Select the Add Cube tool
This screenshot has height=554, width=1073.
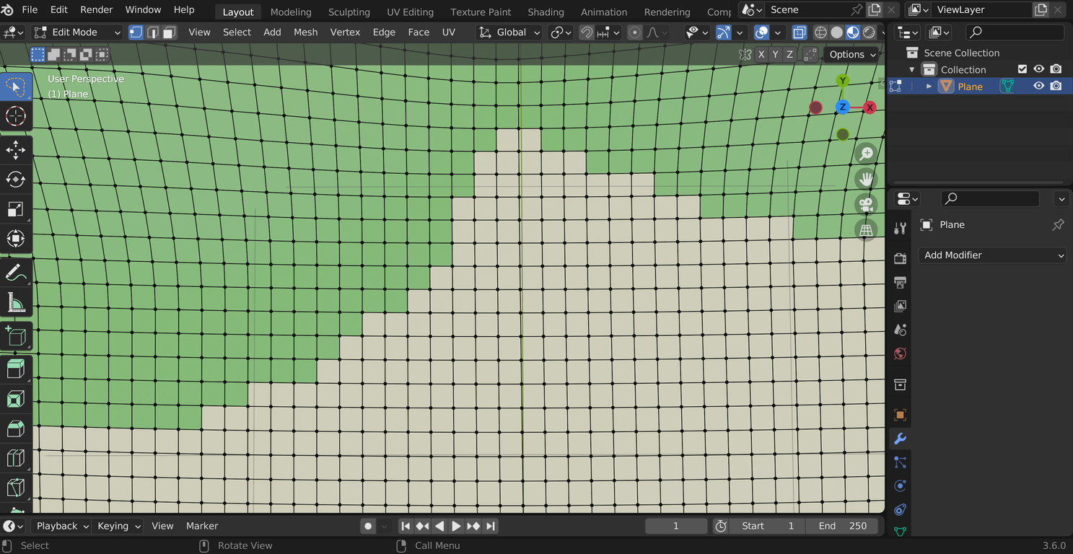point(16,336)
